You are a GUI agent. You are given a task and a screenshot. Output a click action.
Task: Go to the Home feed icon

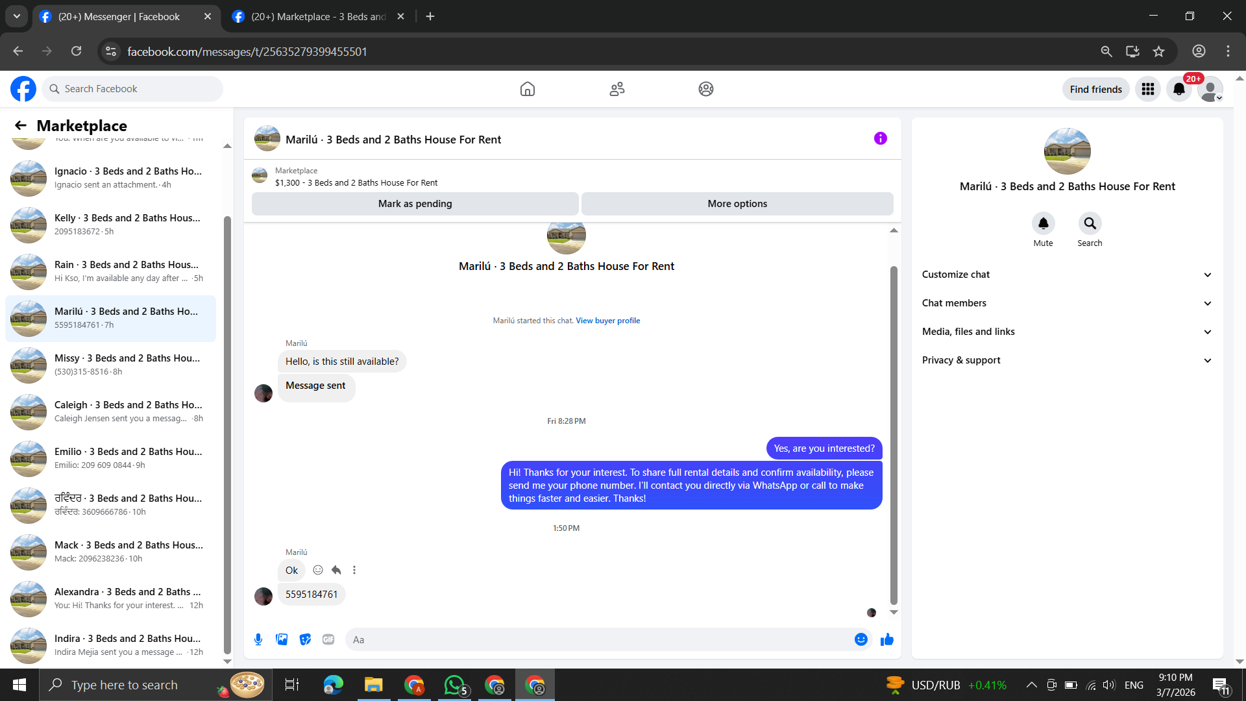[528, 89]
